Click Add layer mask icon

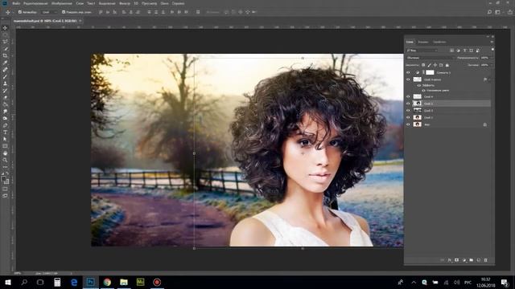(x=456, y=260)
